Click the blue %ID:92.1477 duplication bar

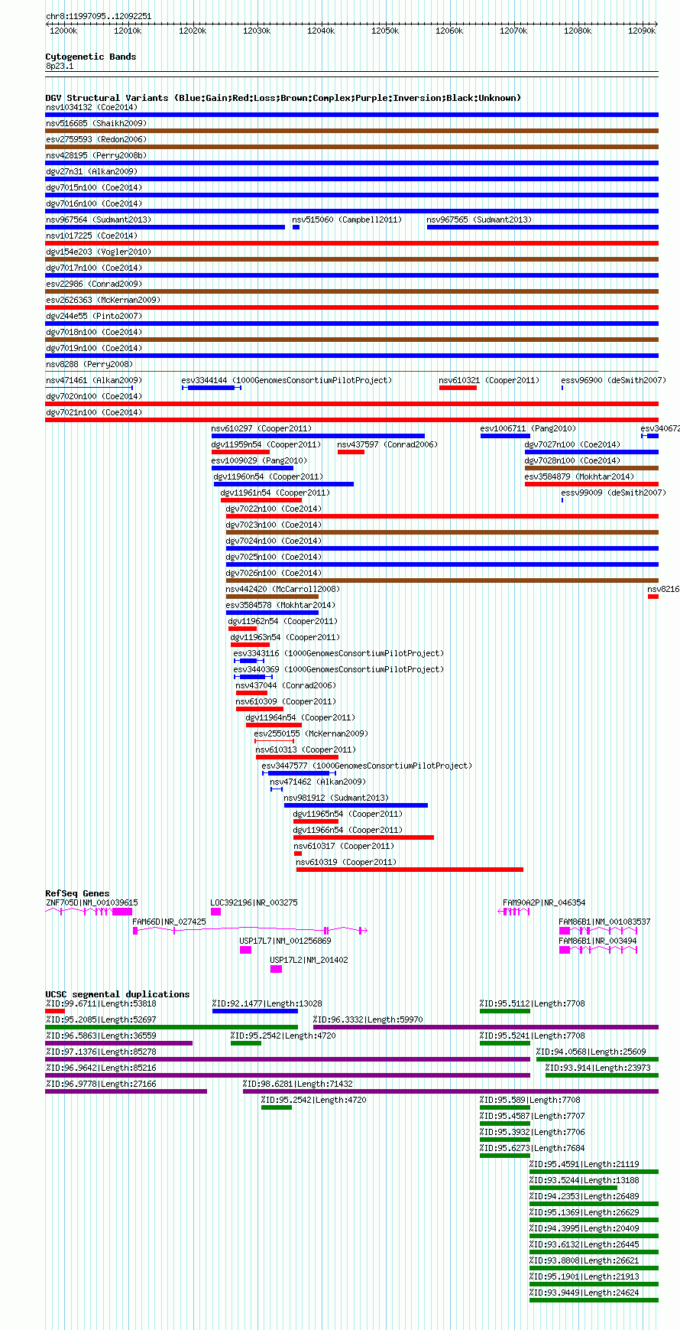(x=254, y=1011)
